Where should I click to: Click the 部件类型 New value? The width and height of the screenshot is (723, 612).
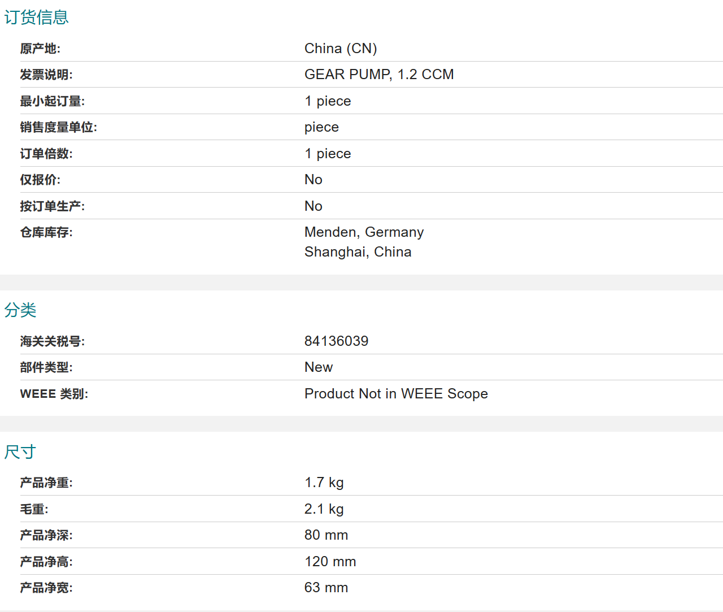coord(319,367)
